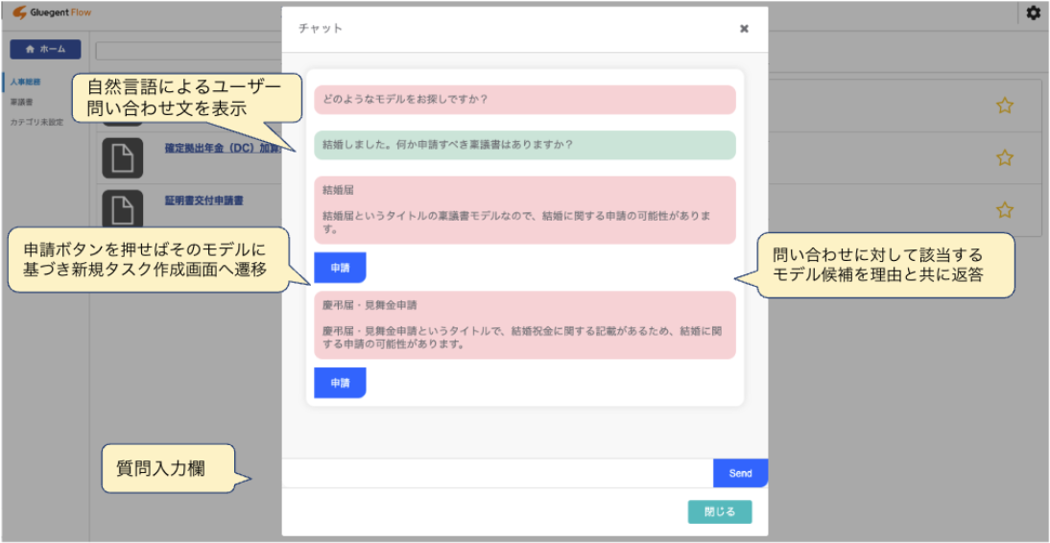This screenshot has width=1050, height=543.
Task: Open settings via the gear icon
Action: (x=1033, y=13)
